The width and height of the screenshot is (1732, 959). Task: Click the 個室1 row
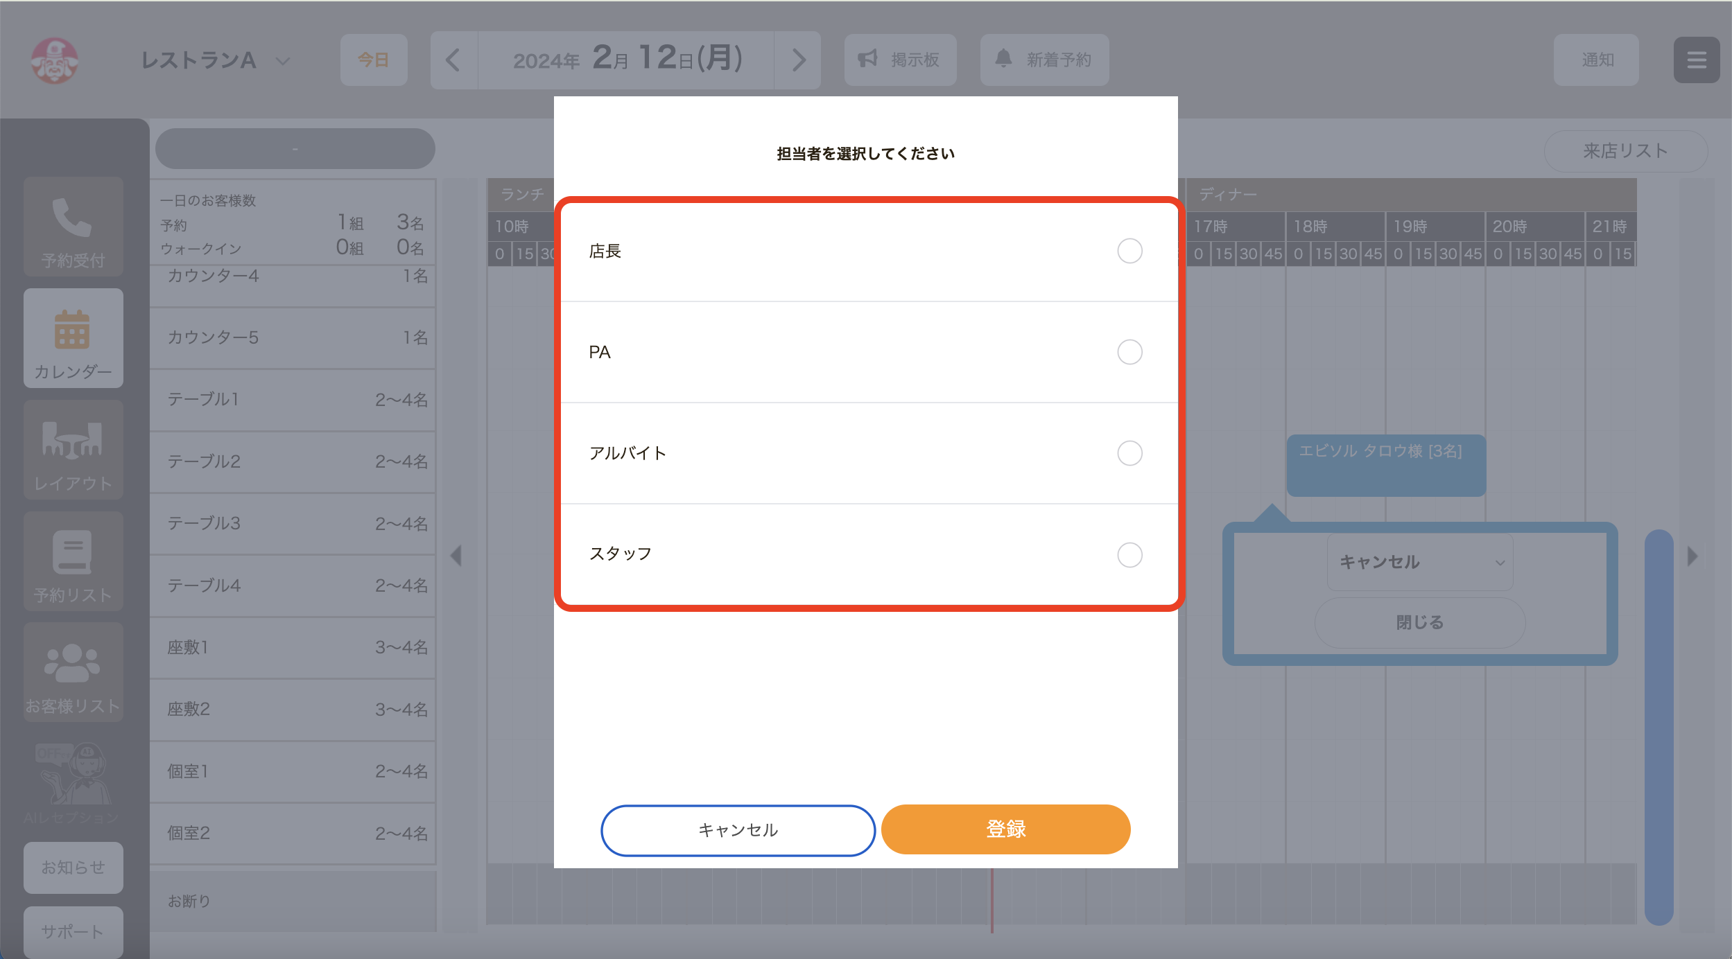click(x=293, y=772)
